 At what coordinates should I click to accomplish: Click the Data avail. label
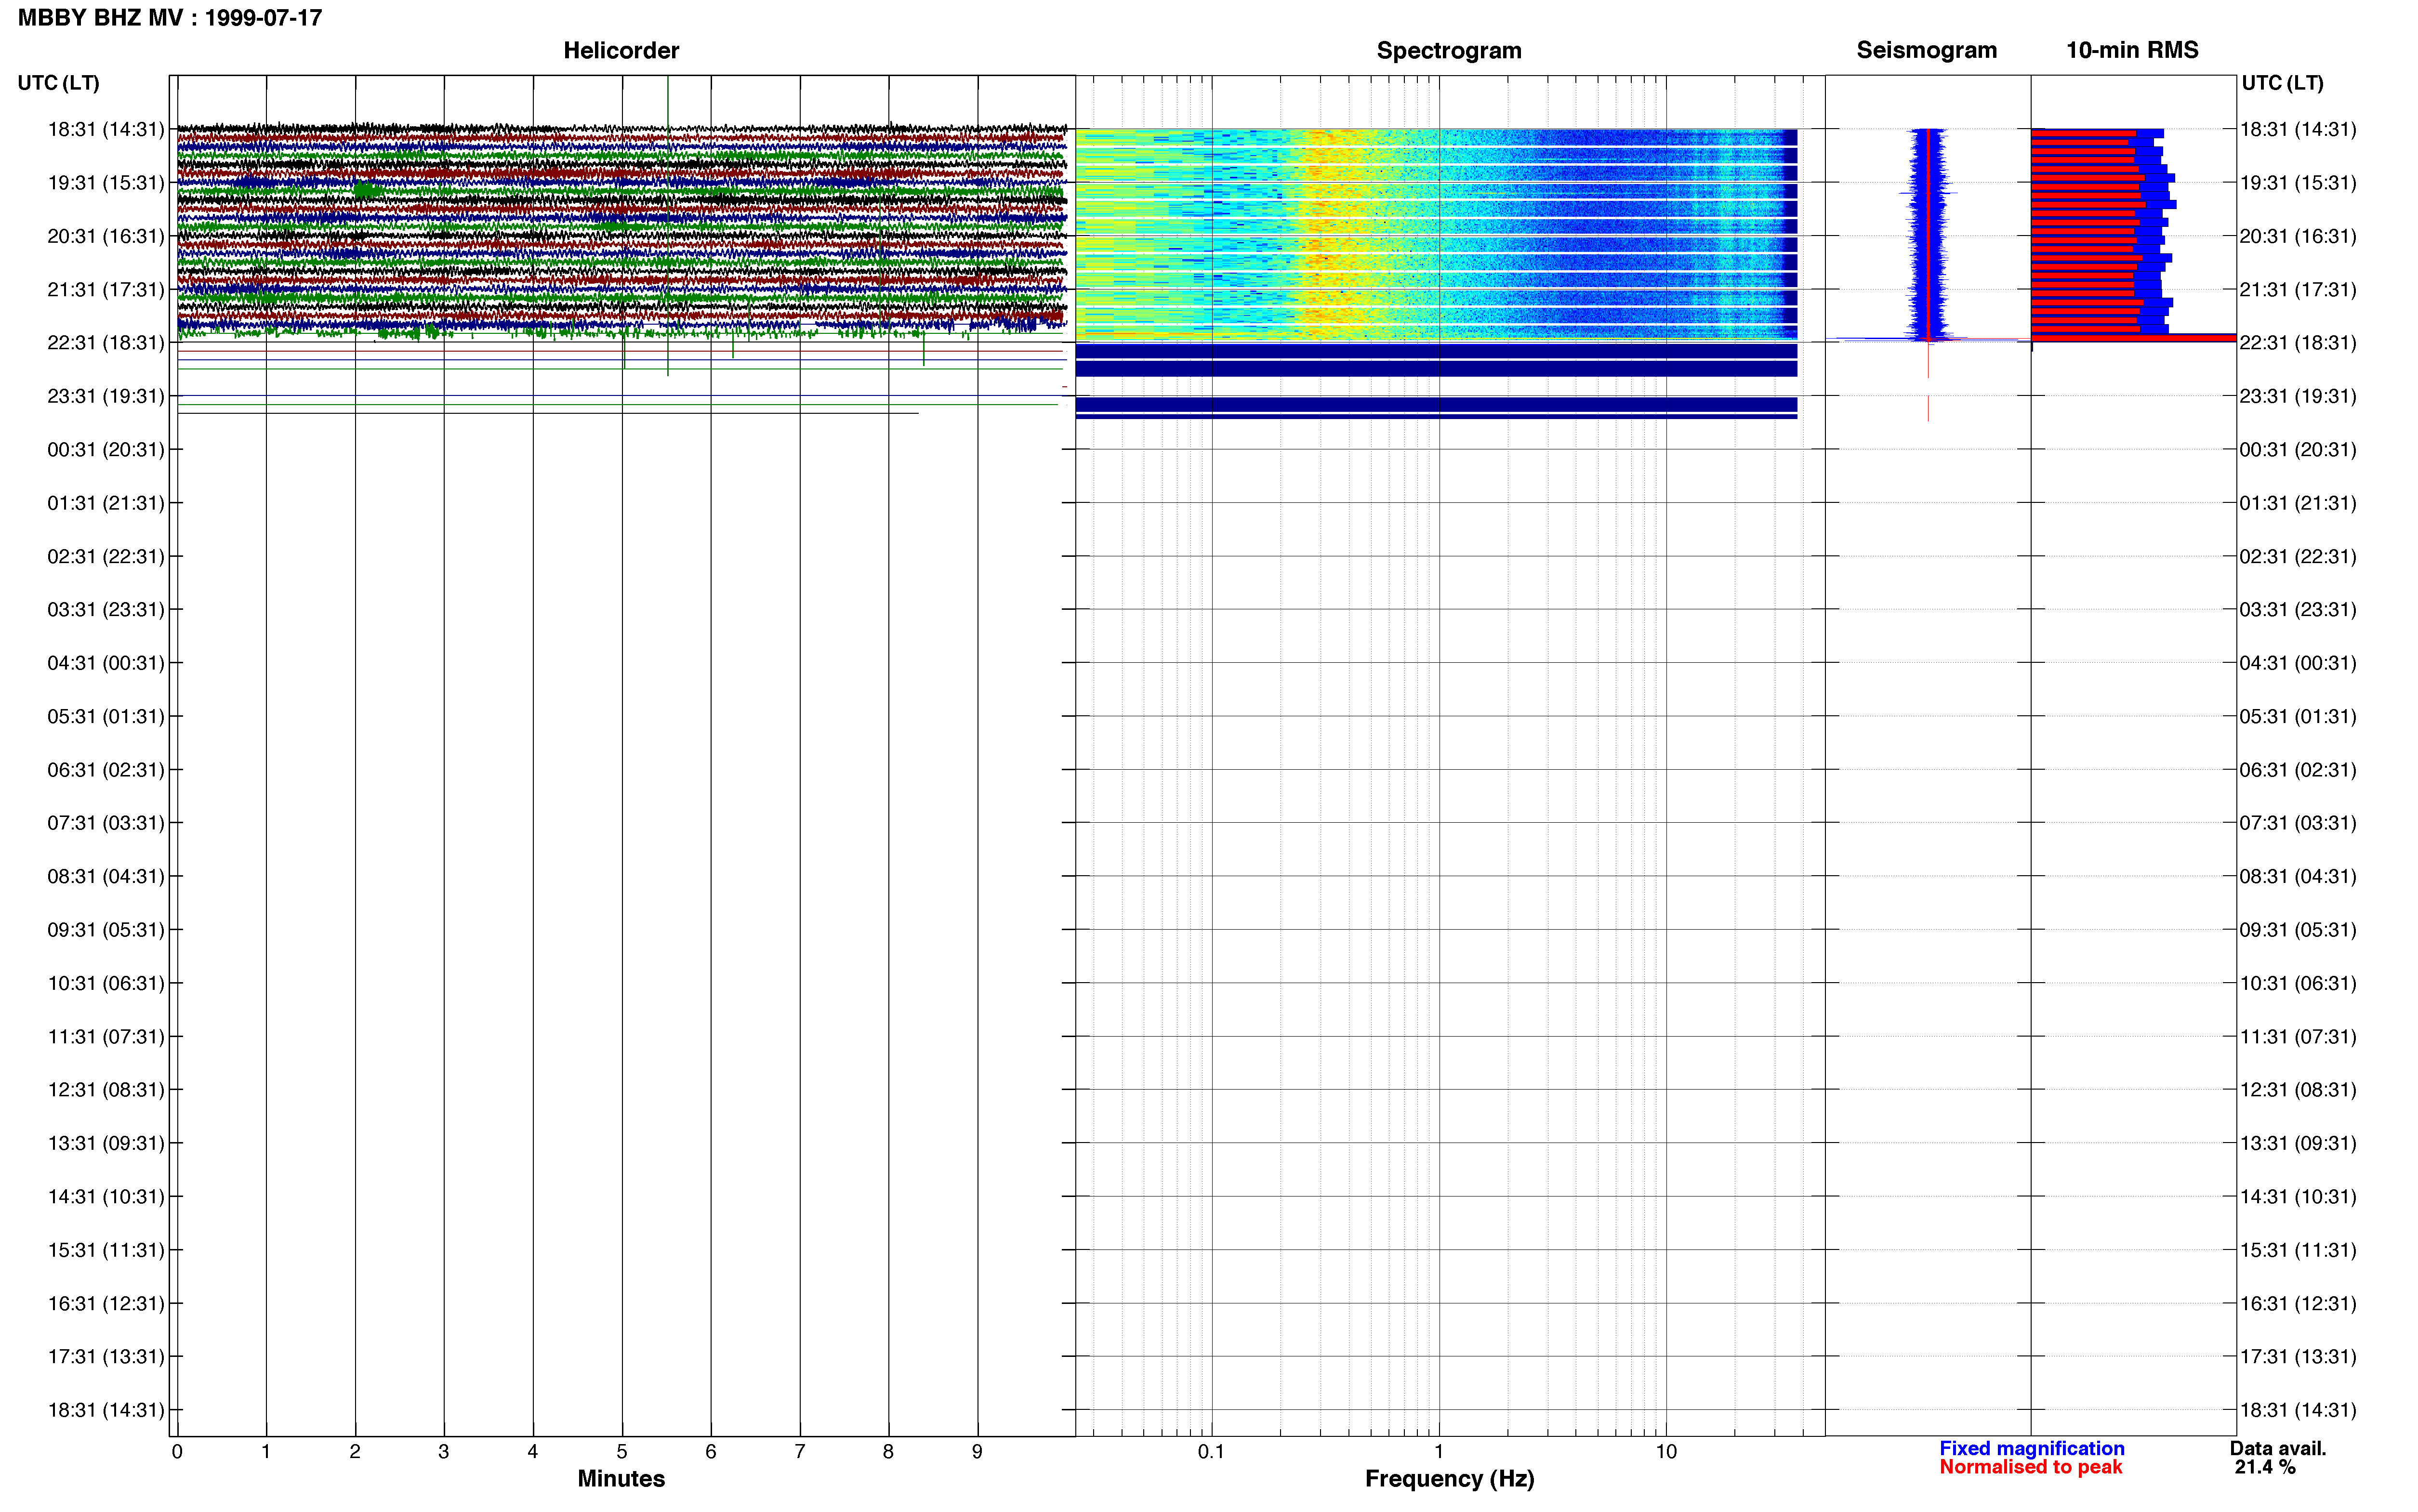[2278, 1448]
